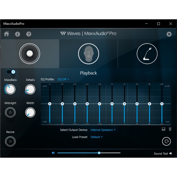
Task: Toggle the MaxxAudio on/off switch
Action: coord(11,72)
